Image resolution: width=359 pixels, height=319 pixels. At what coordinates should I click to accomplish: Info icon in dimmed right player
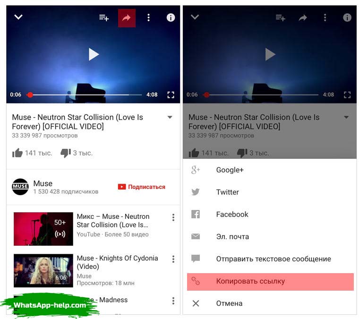(x=347, y=17)
